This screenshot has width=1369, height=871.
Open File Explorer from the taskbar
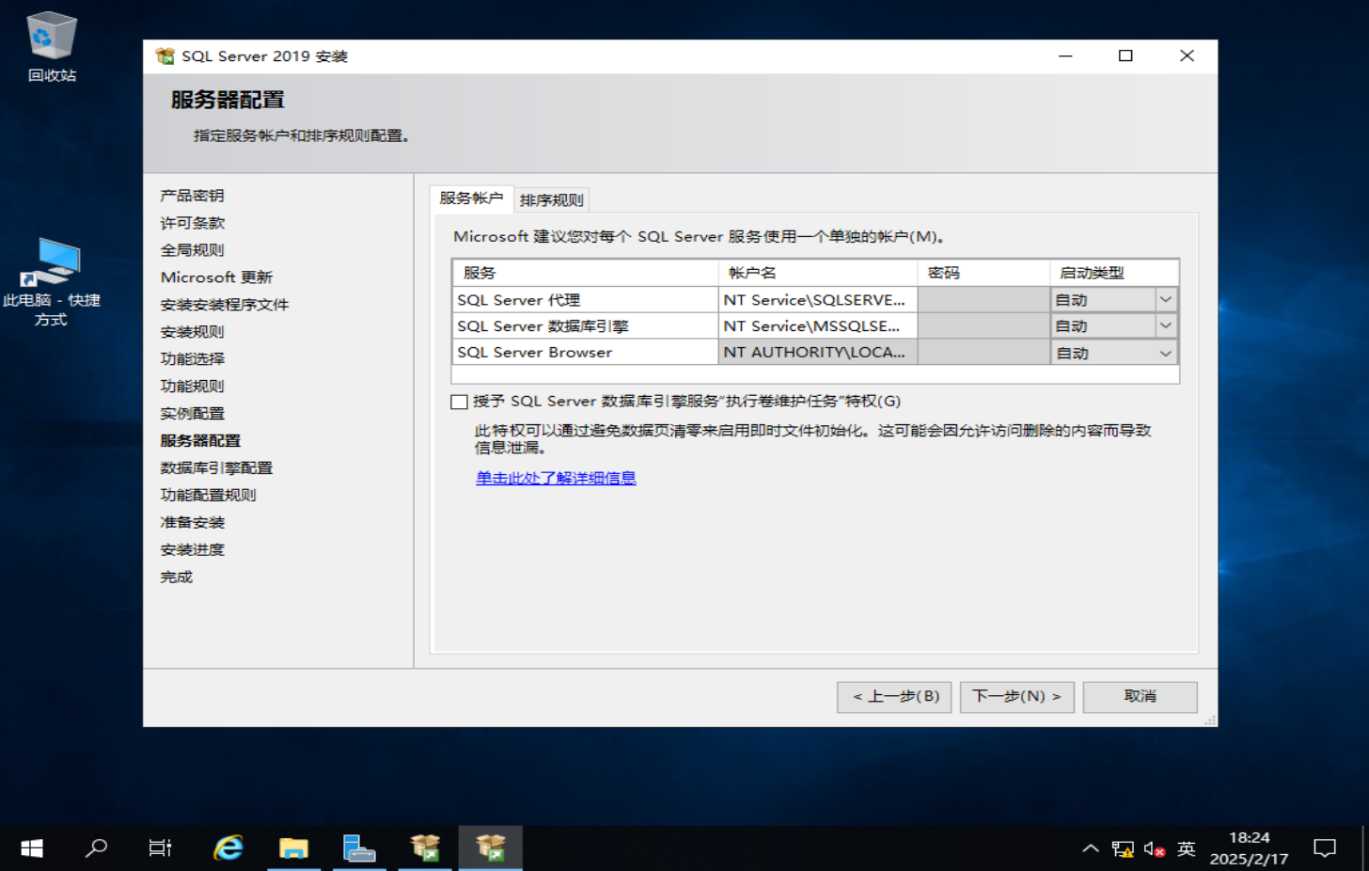pos(293,847)
